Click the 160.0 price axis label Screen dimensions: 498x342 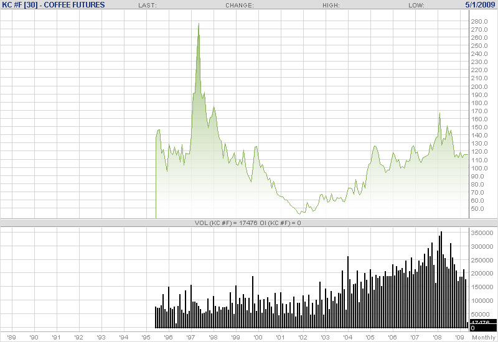click(479, 119)
